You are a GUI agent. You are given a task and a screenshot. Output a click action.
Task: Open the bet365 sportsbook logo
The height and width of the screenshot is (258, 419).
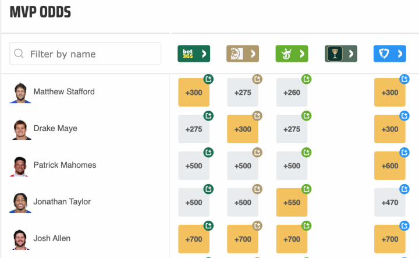tap(193, 54)
